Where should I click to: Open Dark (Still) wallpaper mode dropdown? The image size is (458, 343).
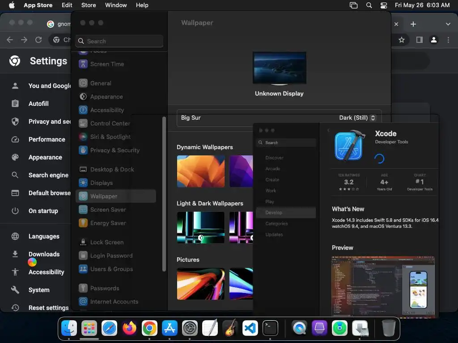coord(357,118)
